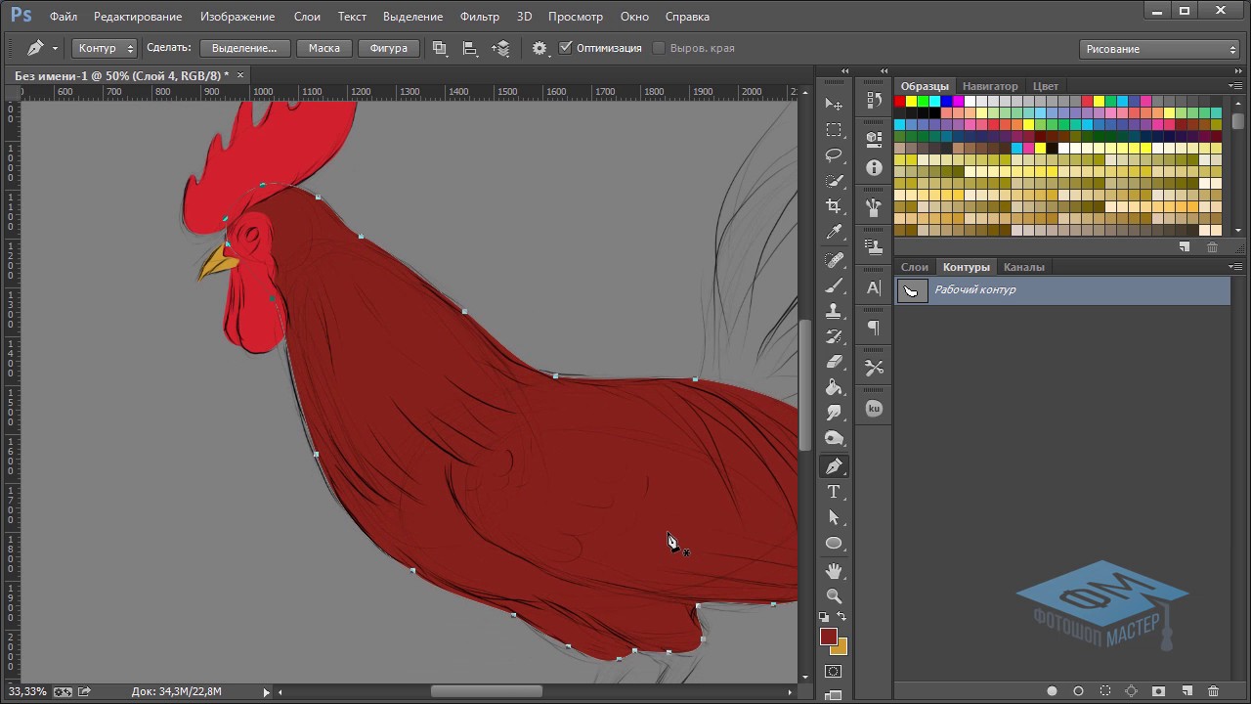Screen dimensions: 1251x704
Task: Select the Quick Selection tool
Action: point(834,181)
